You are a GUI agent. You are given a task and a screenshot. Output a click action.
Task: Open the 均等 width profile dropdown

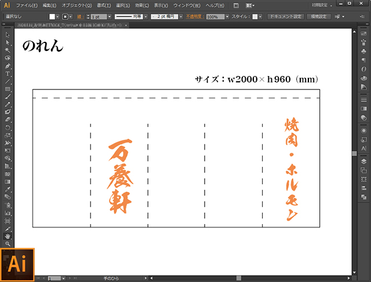(146, 17)
